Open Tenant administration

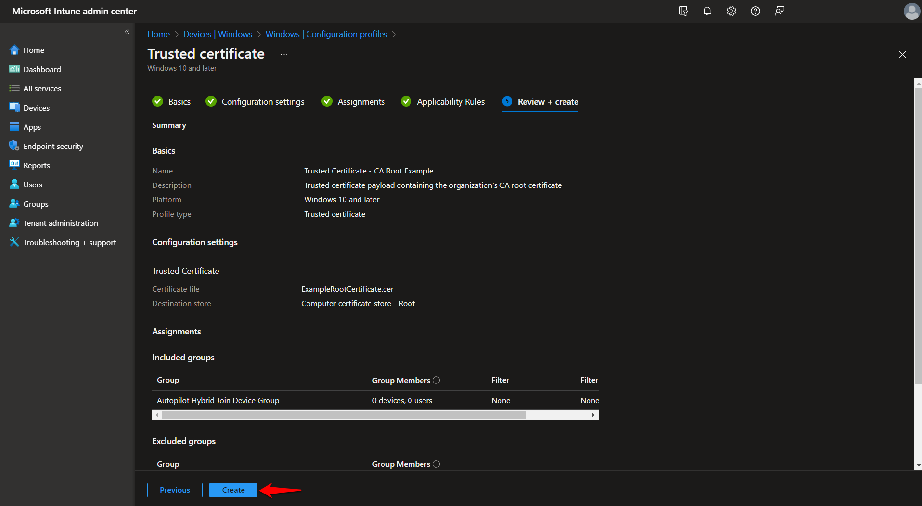[60, 223]
